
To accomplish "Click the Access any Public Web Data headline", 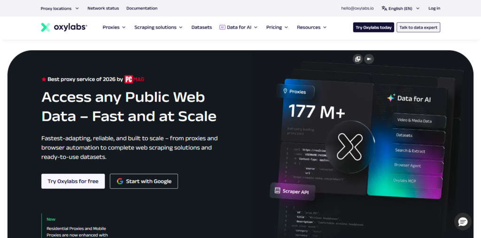I will [129, 106].
